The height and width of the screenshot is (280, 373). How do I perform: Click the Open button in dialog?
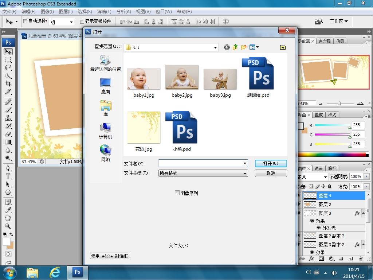click(271, 163)
